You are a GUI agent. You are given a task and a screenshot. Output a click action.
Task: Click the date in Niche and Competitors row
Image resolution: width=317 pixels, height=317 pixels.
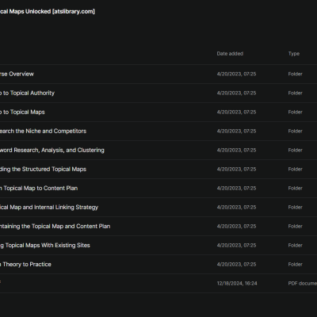click(236, 131)
